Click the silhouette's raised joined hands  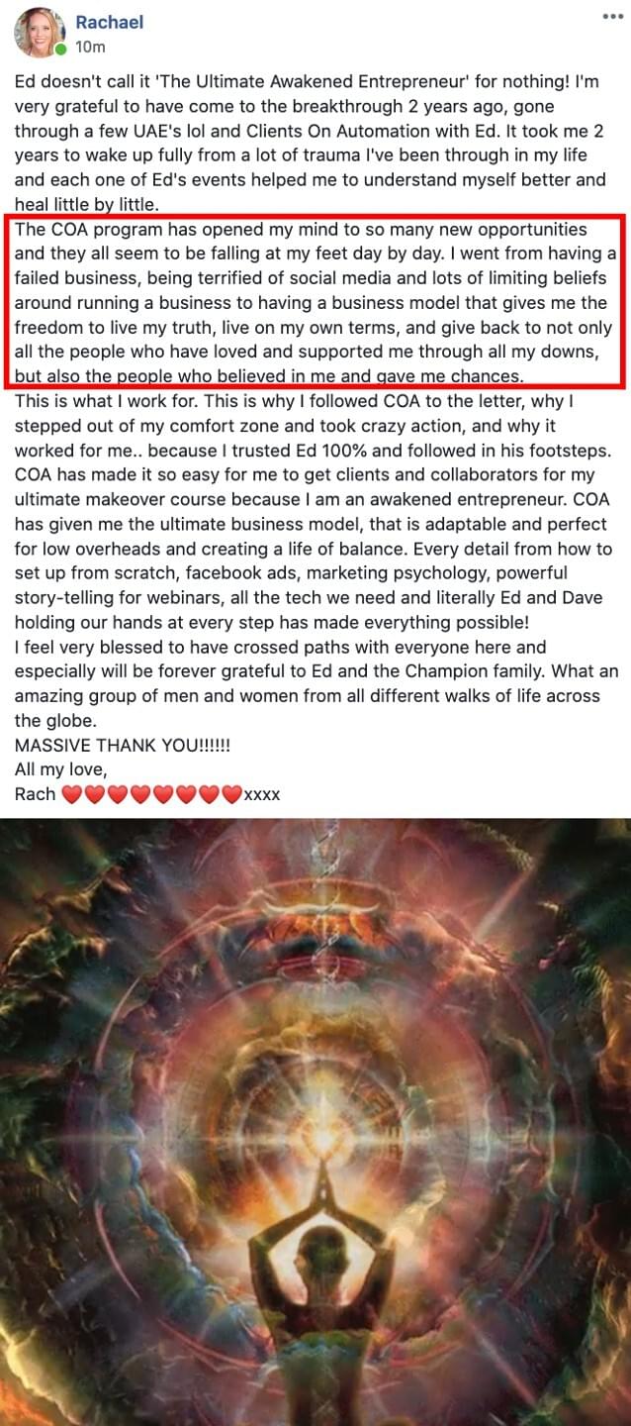click(x=319, y=1183)
